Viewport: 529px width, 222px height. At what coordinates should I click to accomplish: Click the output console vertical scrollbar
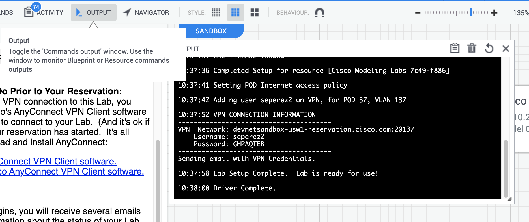(506, 169)
